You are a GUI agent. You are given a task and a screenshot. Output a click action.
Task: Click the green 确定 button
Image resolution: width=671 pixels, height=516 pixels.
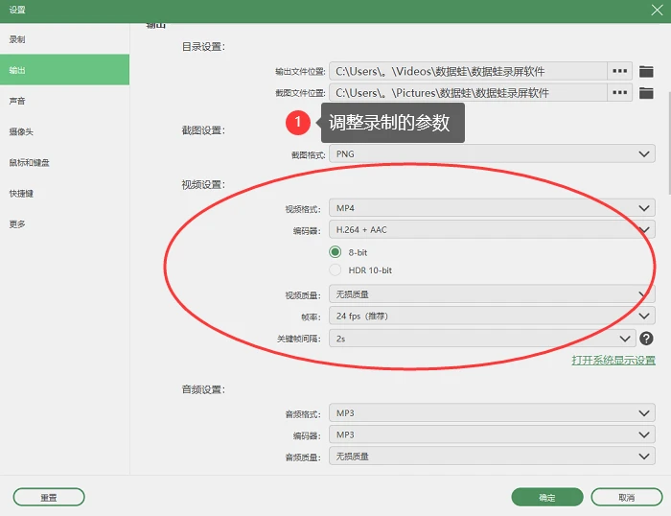coord(547,497)
